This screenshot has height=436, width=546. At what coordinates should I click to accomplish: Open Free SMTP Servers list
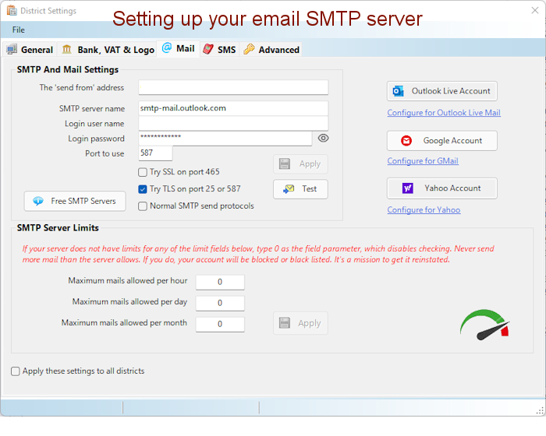click(x=75, y=201)
